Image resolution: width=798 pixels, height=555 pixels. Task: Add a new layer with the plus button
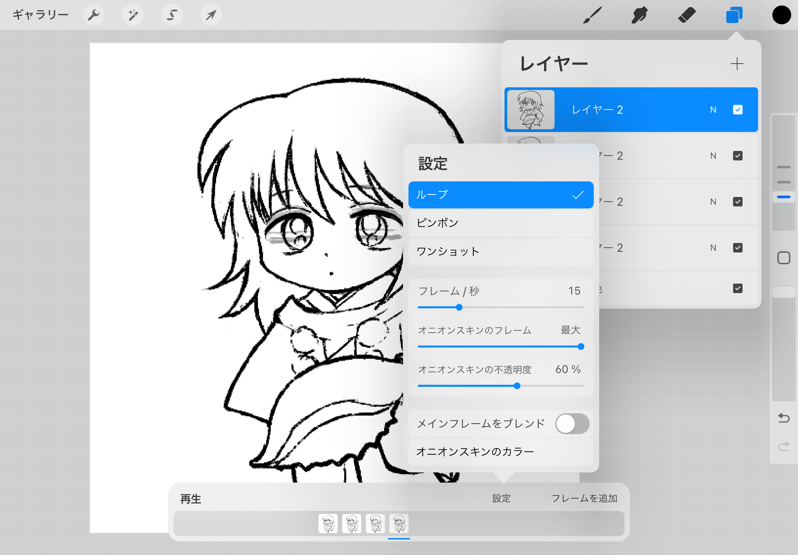tap(736, 64)
